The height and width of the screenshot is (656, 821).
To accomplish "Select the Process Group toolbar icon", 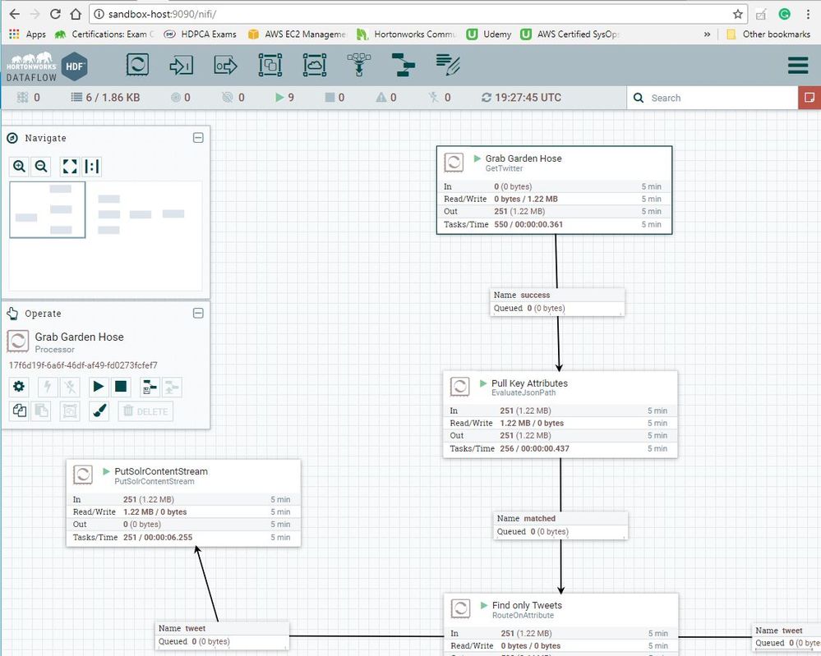I will [x=270, y=66].
